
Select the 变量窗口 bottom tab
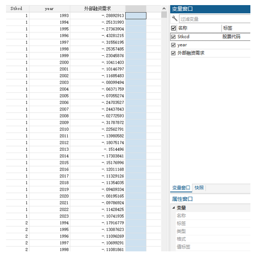point(181,188)
